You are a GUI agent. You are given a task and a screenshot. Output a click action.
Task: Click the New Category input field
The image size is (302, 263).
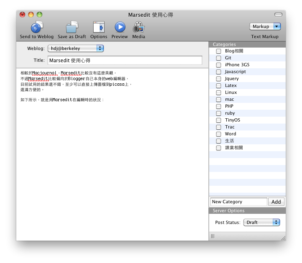[x=239, y=202]
